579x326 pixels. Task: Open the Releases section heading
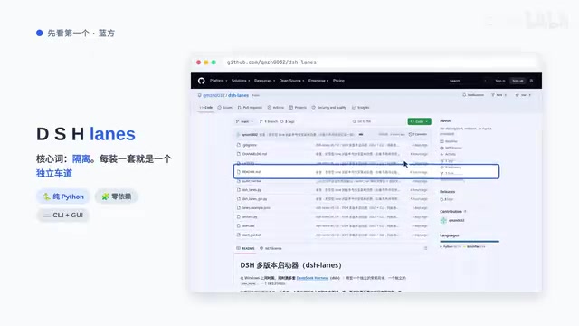click(x=447, y=192)
